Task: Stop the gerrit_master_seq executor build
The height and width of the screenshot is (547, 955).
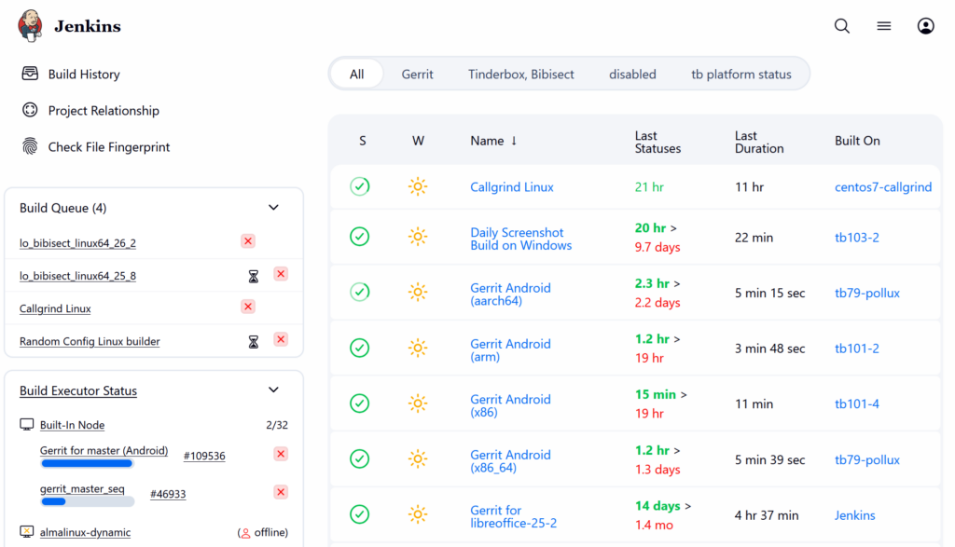Action: pyautogui.click(x=281, y=492)
